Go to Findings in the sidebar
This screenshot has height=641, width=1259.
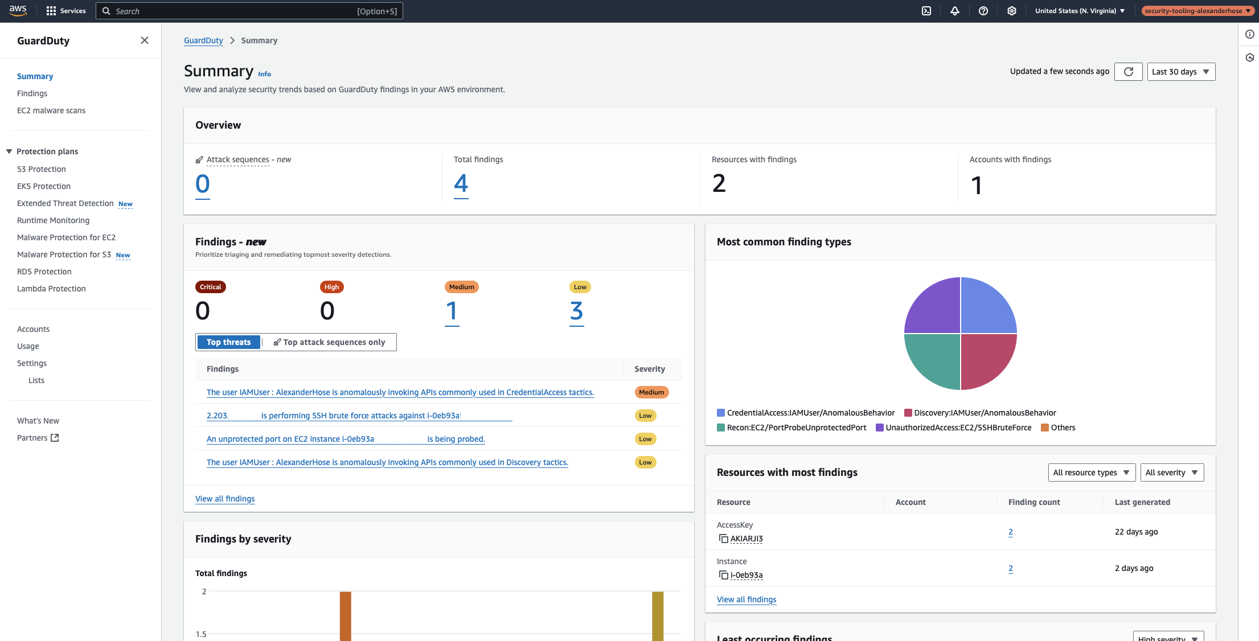[32, 93]
